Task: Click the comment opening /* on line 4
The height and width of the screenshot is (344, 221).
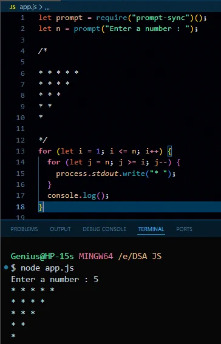Action: pos(42,51)
